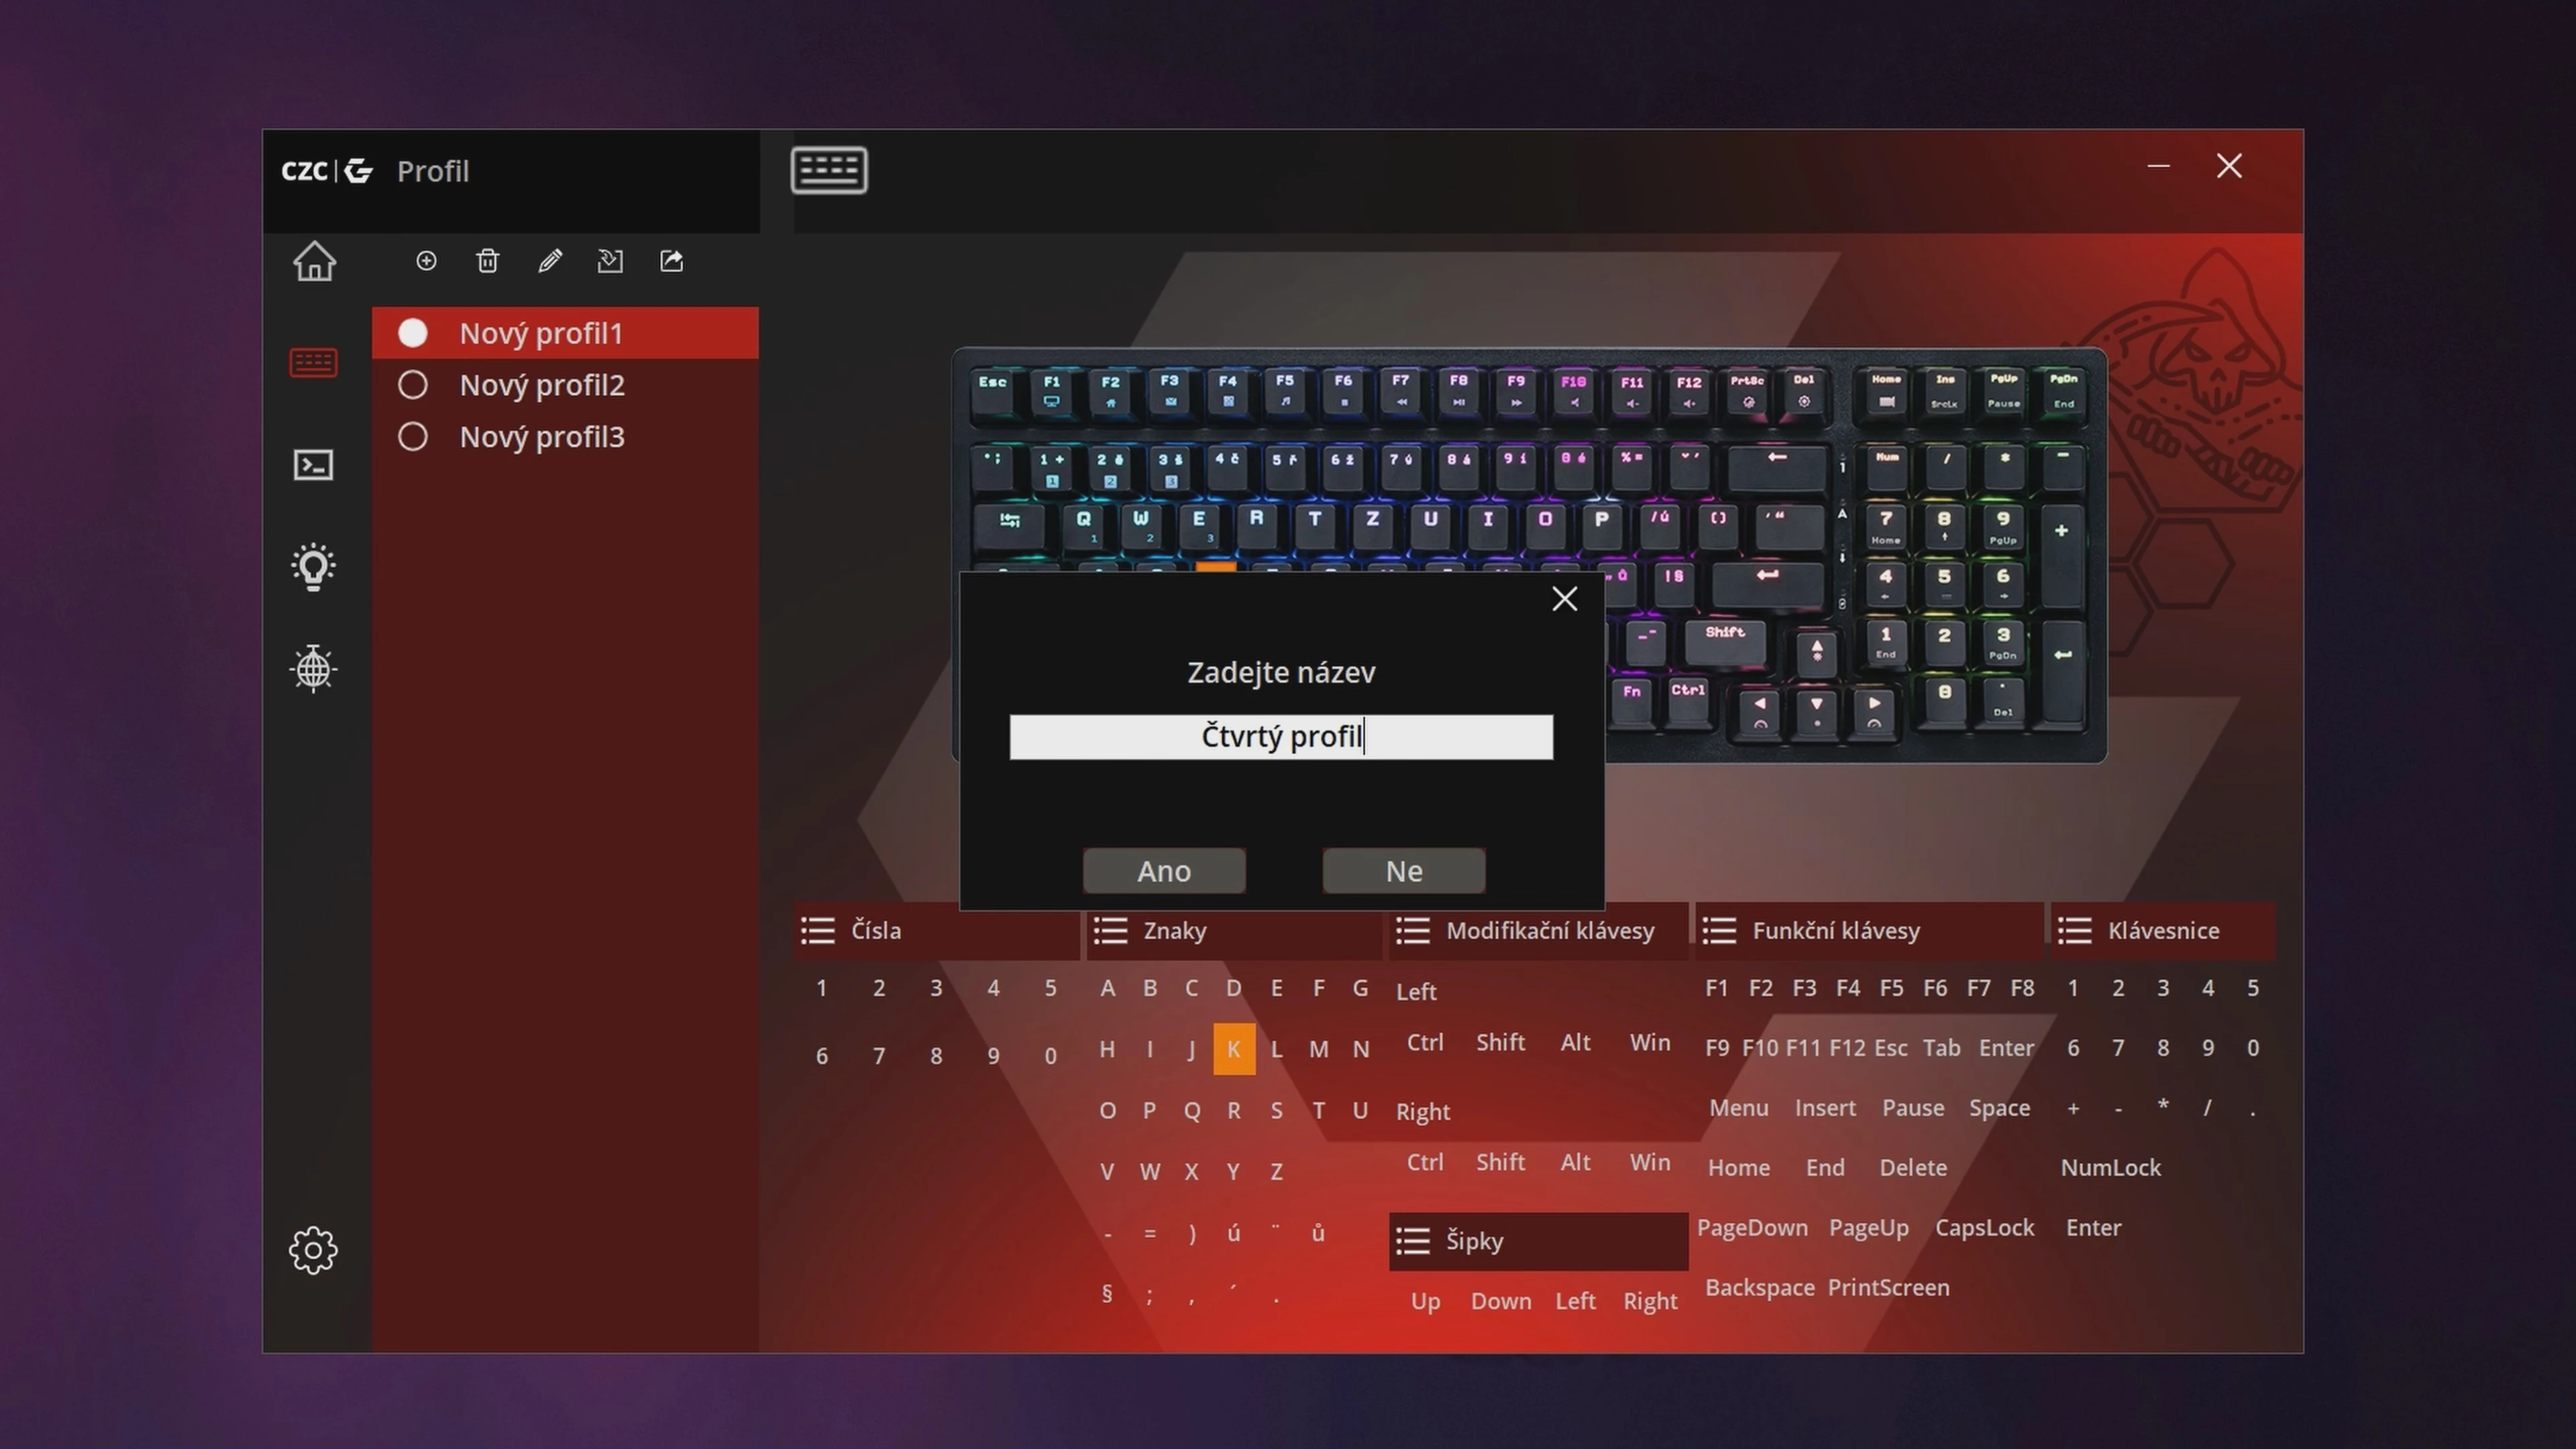Choose the highlighted letter K in Znaky

pyautogui.click(x=1234, y=1049)
